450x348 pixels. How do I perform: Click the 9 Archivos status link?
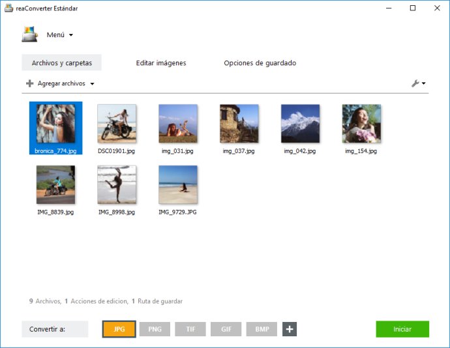(x=45, y=301)
